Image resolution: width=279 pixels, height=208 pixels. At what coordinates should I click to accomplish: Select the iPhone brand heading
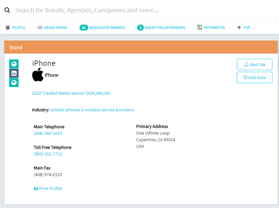tap(44, 63)
